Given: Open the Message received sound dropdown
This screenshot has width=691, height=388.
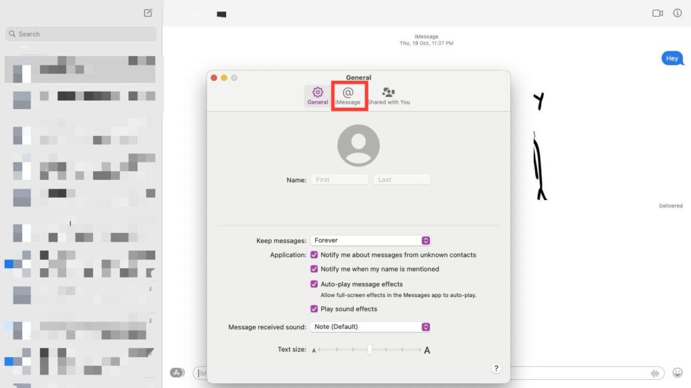Looking at the screenshot, I should (x=370, y=327).
